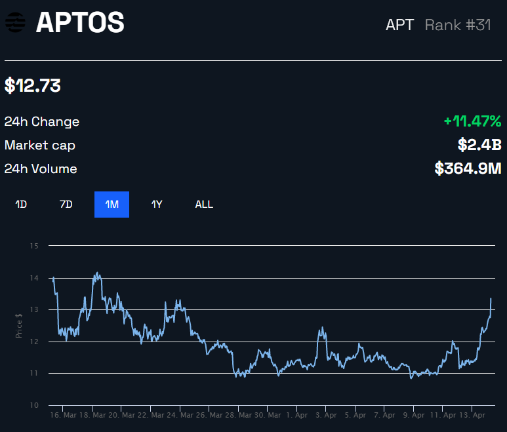Click the 15 y-axis price label

34,246
